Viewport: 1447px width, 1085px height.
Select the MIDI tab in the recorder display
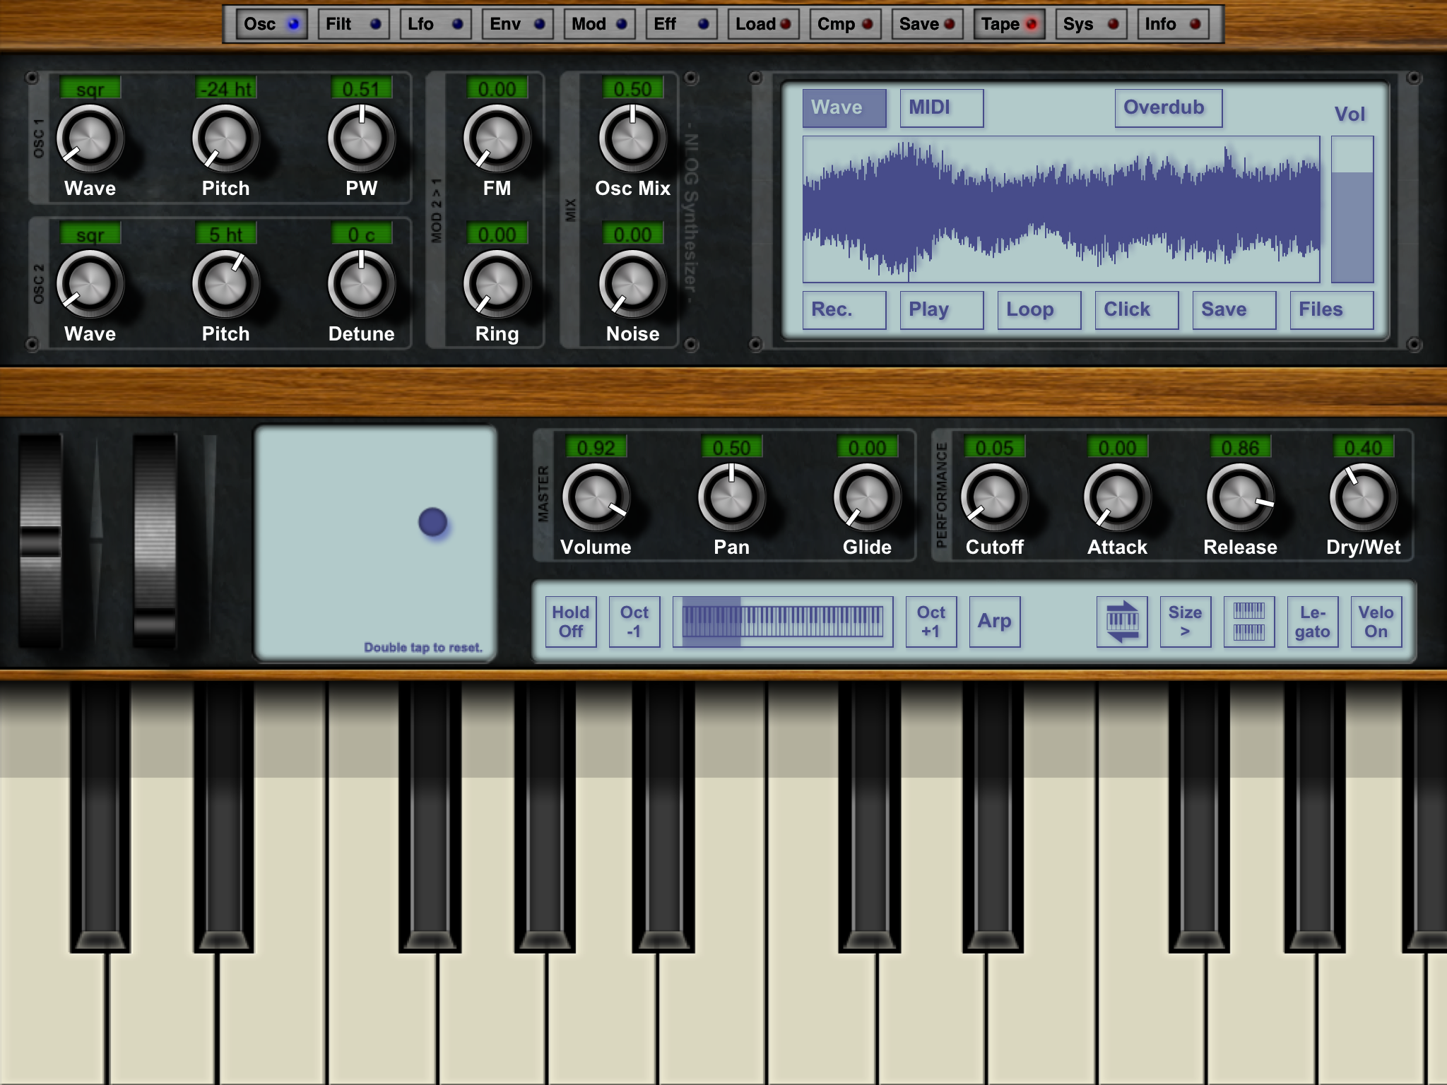point(941,107)
